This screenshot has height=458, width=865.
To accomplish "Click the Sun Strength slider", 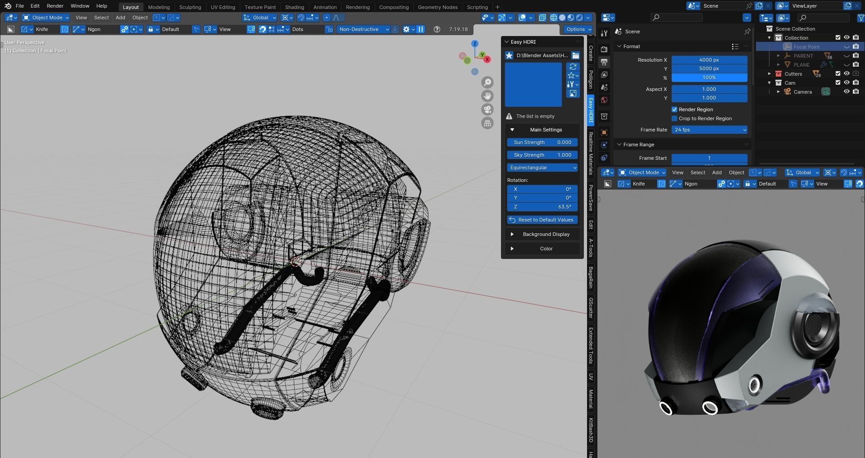I will coord(542,142).
